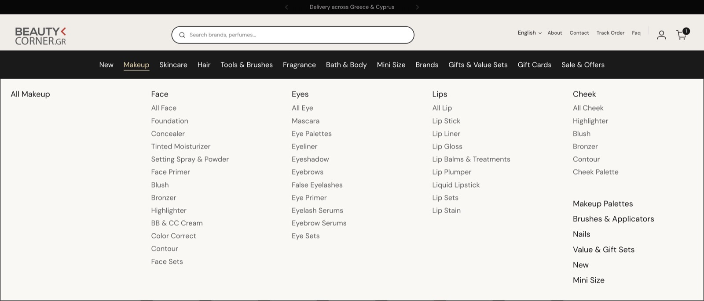Open Nails link
The width and height of the screenshot is (704, 301).
point(581,234)
